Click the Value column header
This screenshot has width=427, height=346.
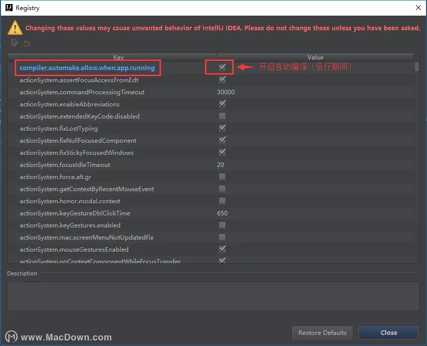(x=315, y=57)
